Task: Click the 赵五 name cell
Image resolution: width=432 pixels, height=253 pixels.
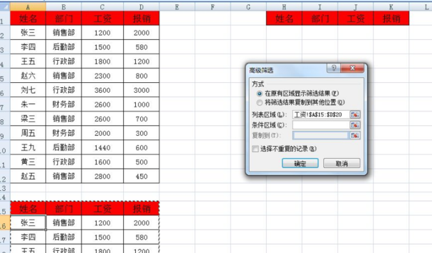Action: (x=28, y=176)
